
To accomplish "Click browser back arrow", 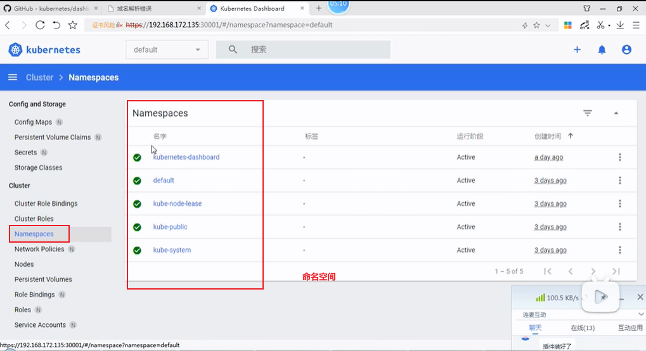I will click(x=8, y=25).
